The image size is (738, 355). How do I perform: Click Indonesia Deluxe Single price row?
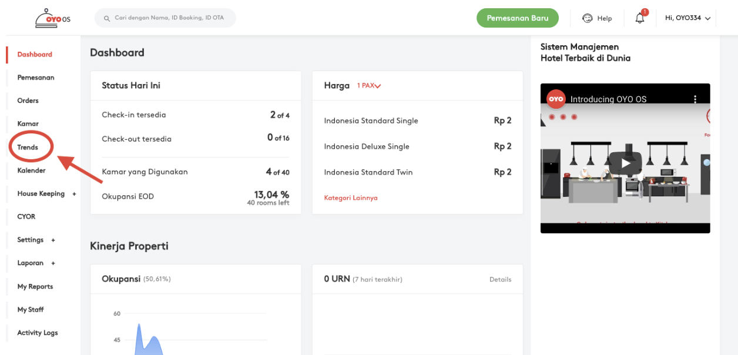(418, 146)
